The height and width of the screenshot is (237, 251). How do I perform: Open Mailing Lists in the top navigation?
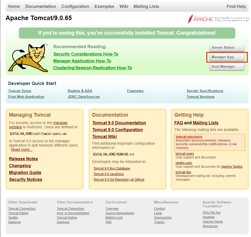pyautogui.click(x=146, y=6)
